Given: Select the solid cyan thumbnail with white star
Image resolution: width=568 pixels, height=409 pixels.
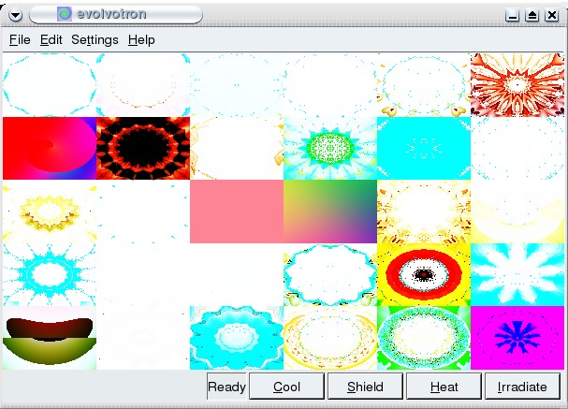Looking at the screenshot, I should (x=424, y=148).
